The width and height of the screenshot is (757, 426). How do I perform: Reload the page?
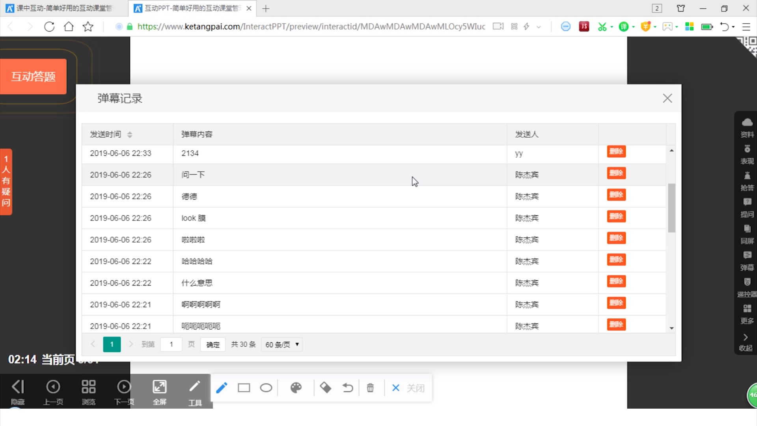pyautogui.click(x=49, y=27)
